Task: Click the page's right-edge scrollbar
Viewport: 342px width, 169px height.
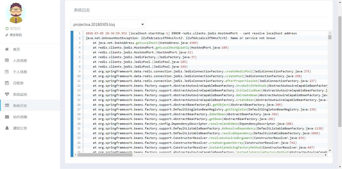Action: [x=340, y=67]
